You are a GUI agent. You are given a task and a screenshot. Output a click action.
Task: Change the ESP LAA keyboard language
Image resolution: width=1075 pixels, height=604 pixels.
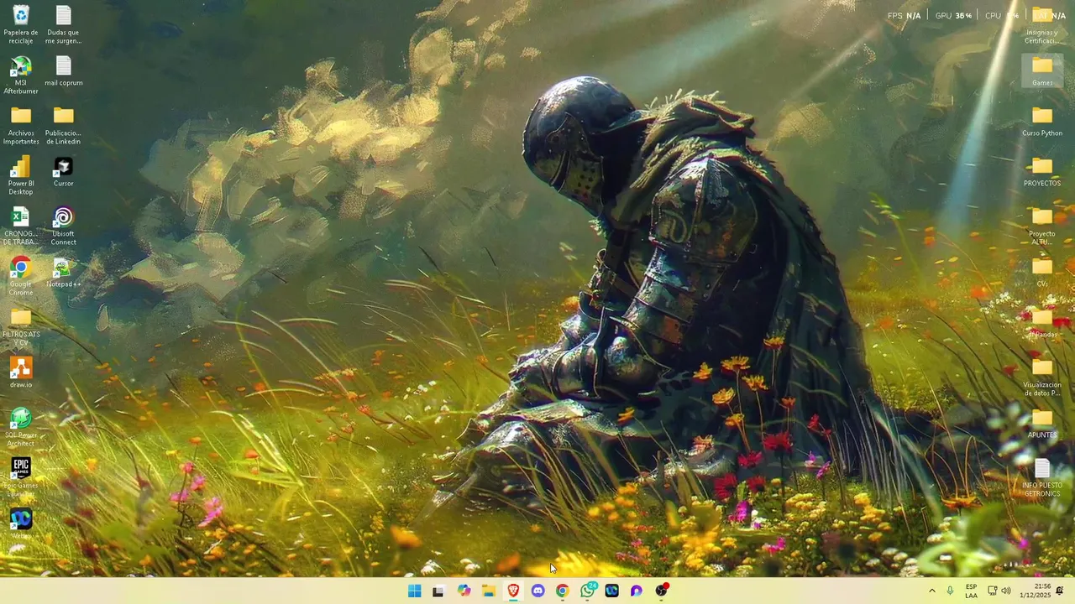[x=971, y=591]
